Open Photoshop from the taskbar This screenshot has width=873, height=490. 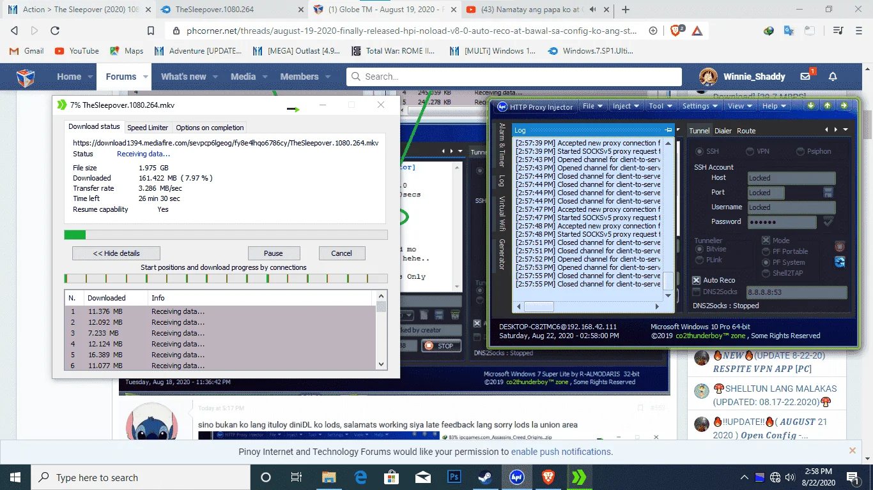[454, 477]
